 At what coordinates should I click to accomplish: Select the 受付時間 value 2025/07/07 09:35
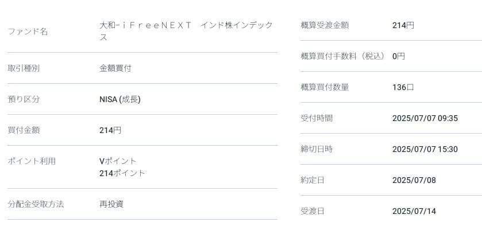pyautogui.click(x=425, y=119)
